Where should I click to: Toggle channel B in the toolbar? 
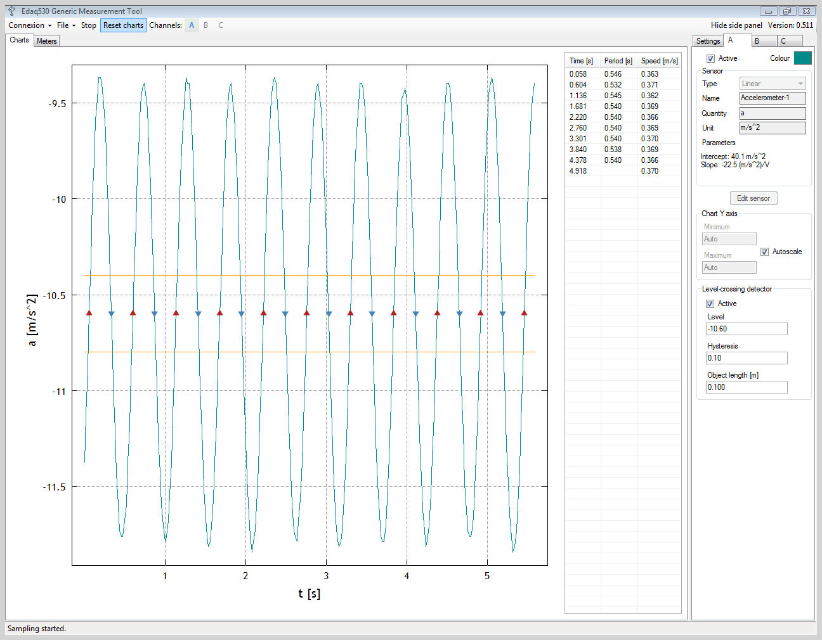point(205,25)
